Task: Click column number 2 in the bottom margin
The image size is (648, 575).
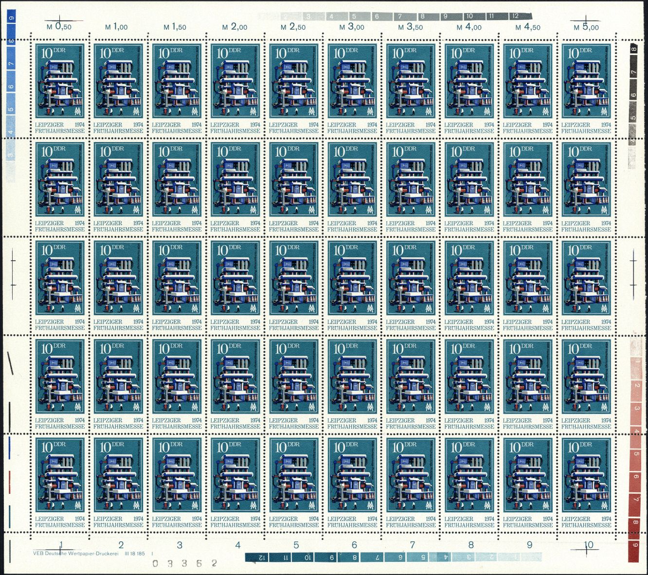Action: pos(121,545)
